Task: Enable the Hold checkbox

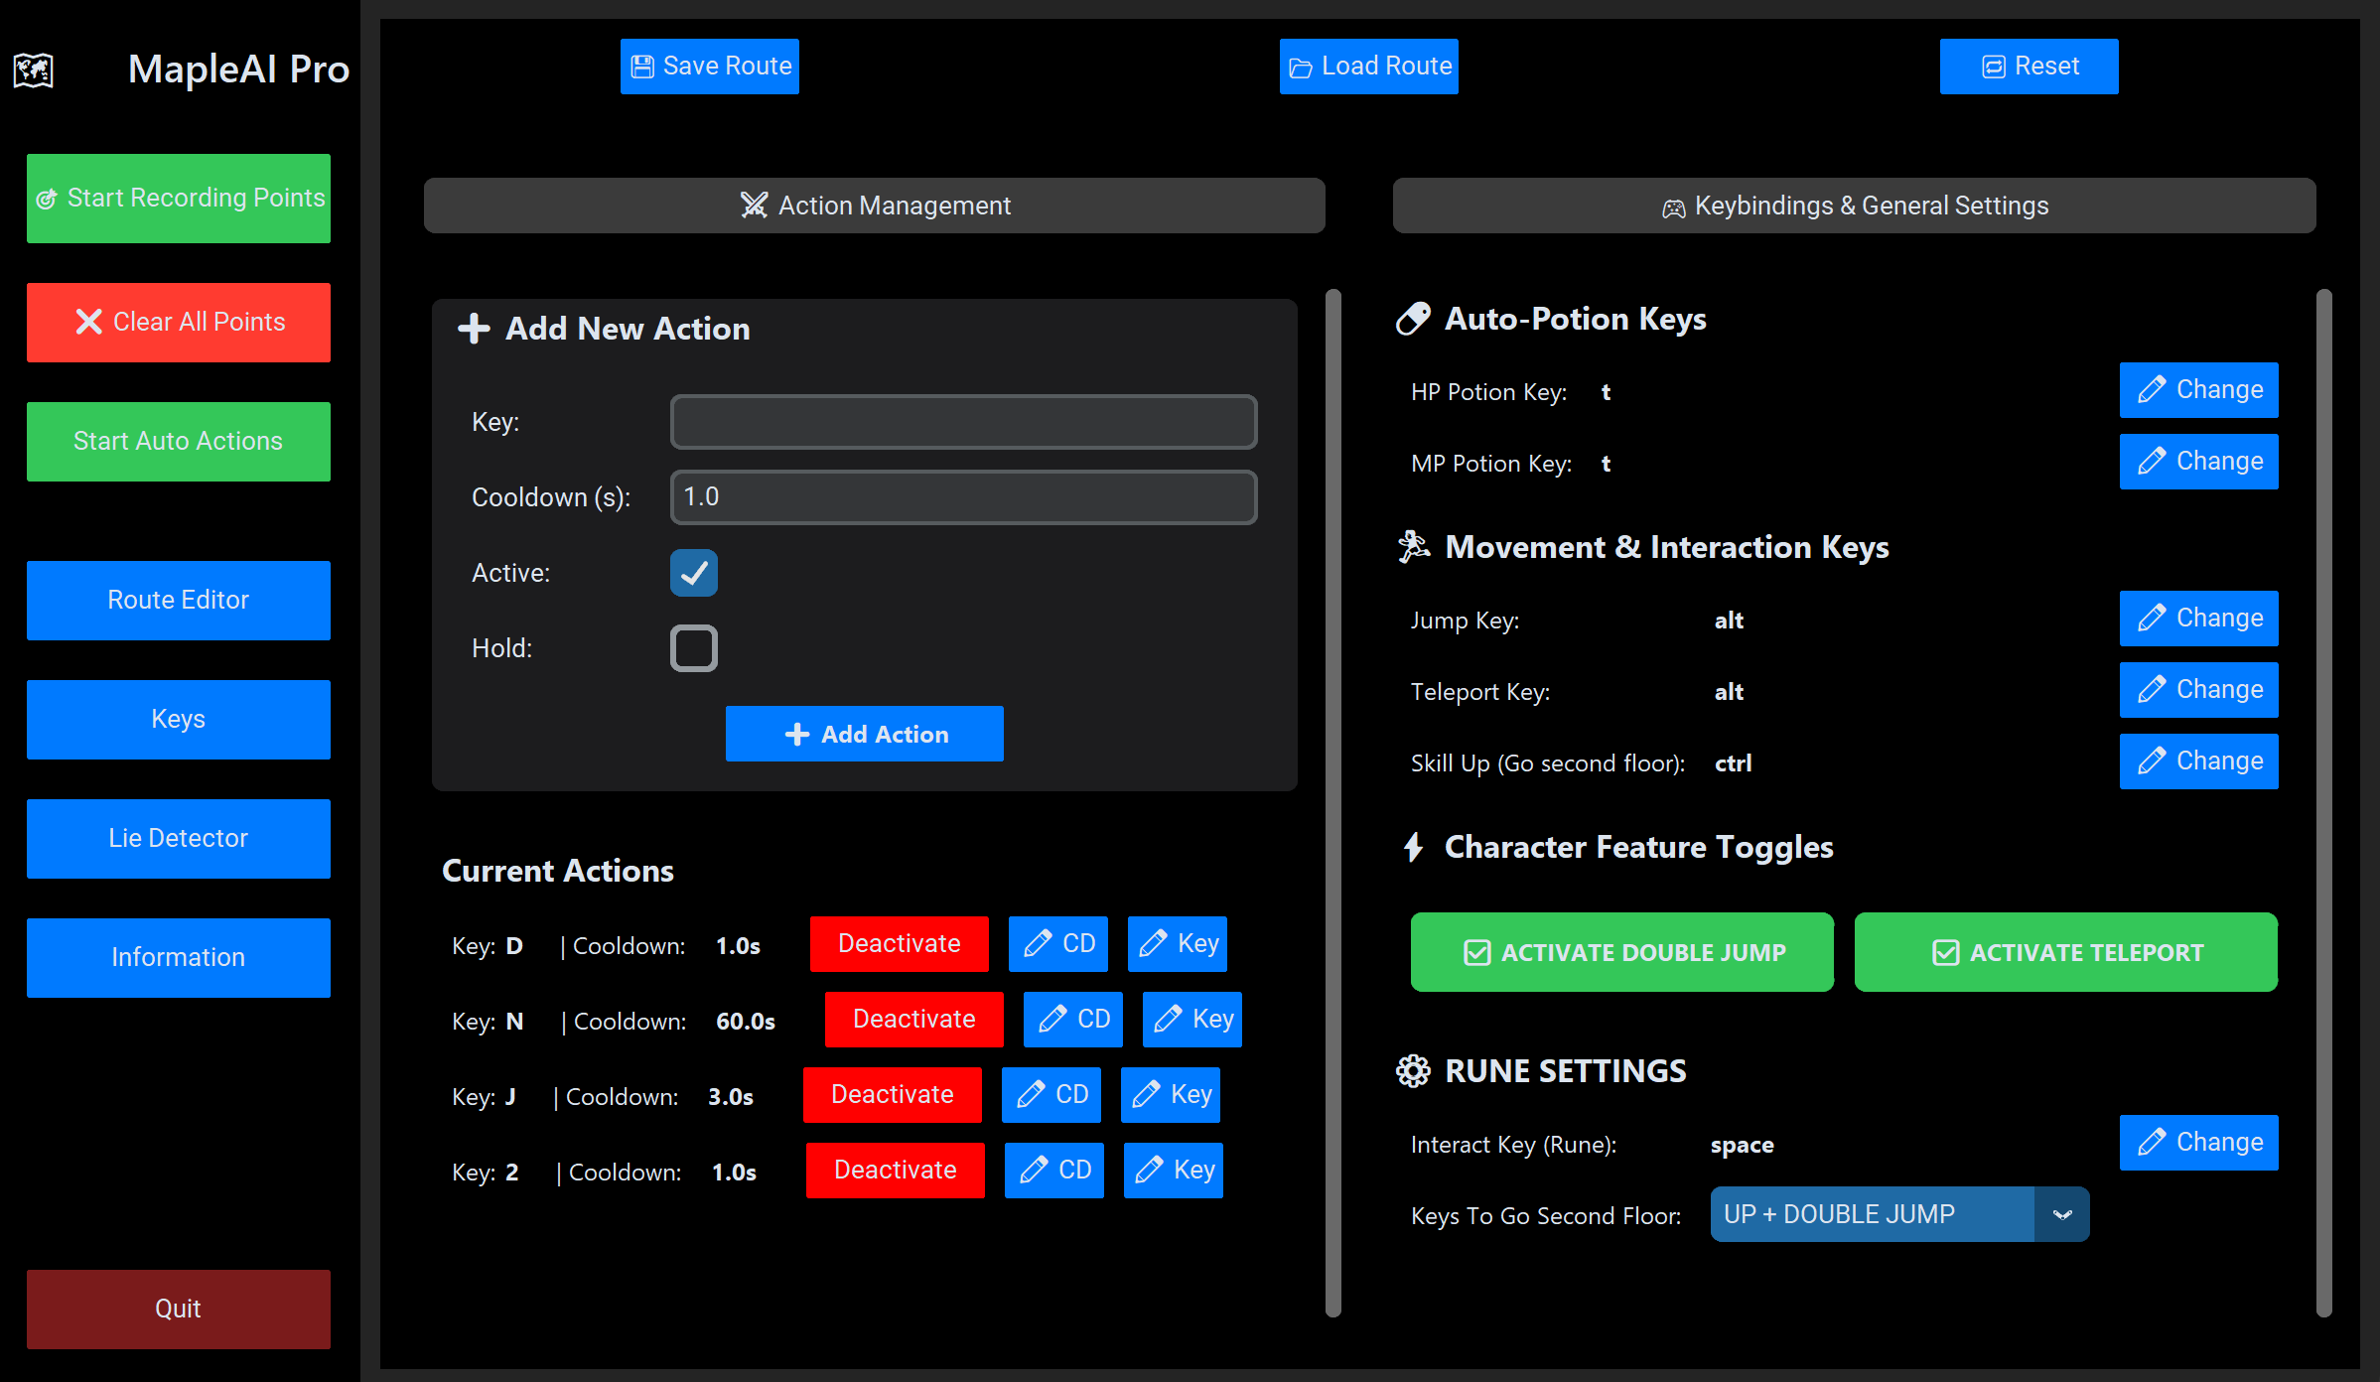Action: click(x=693, y=648)
